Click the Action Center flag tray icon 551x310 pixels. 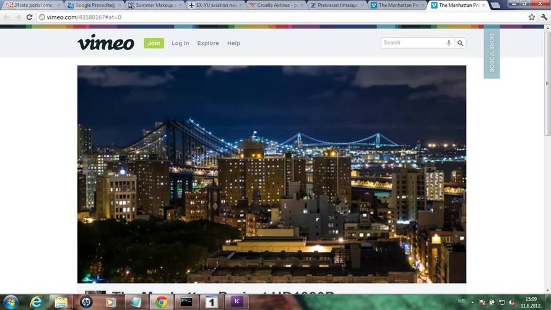click(482, 303)
